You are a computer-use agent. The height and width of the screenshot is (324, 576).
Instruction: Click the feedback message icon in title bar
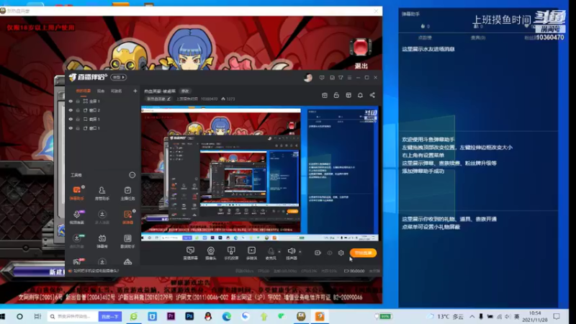pyautogui.click(x=322, y=78)
